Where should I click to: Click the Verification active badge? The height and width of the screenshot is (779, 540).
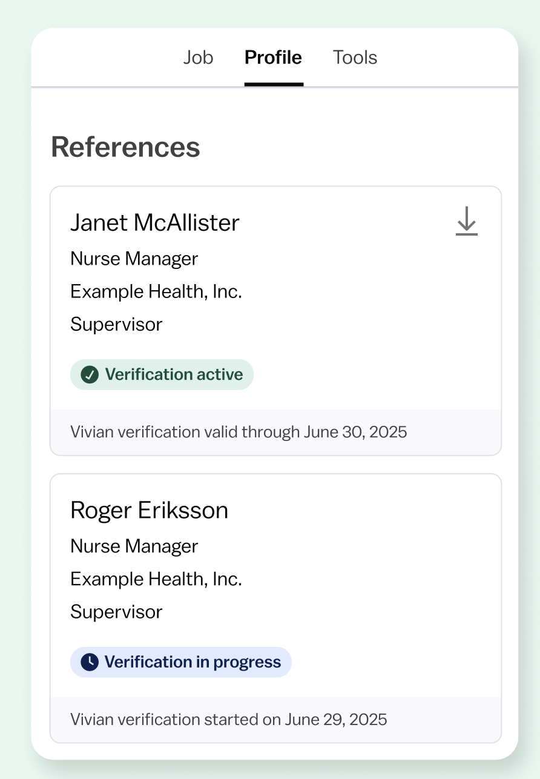click(162, 374)
